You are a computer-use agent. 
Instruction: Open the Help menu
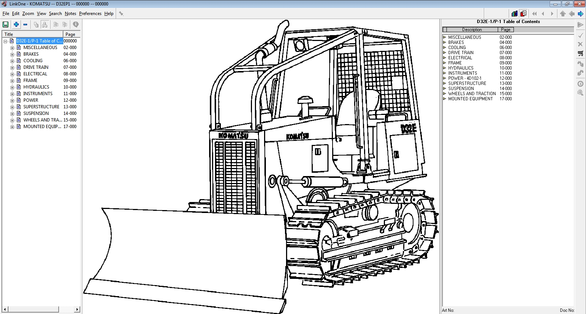[109, 14]
